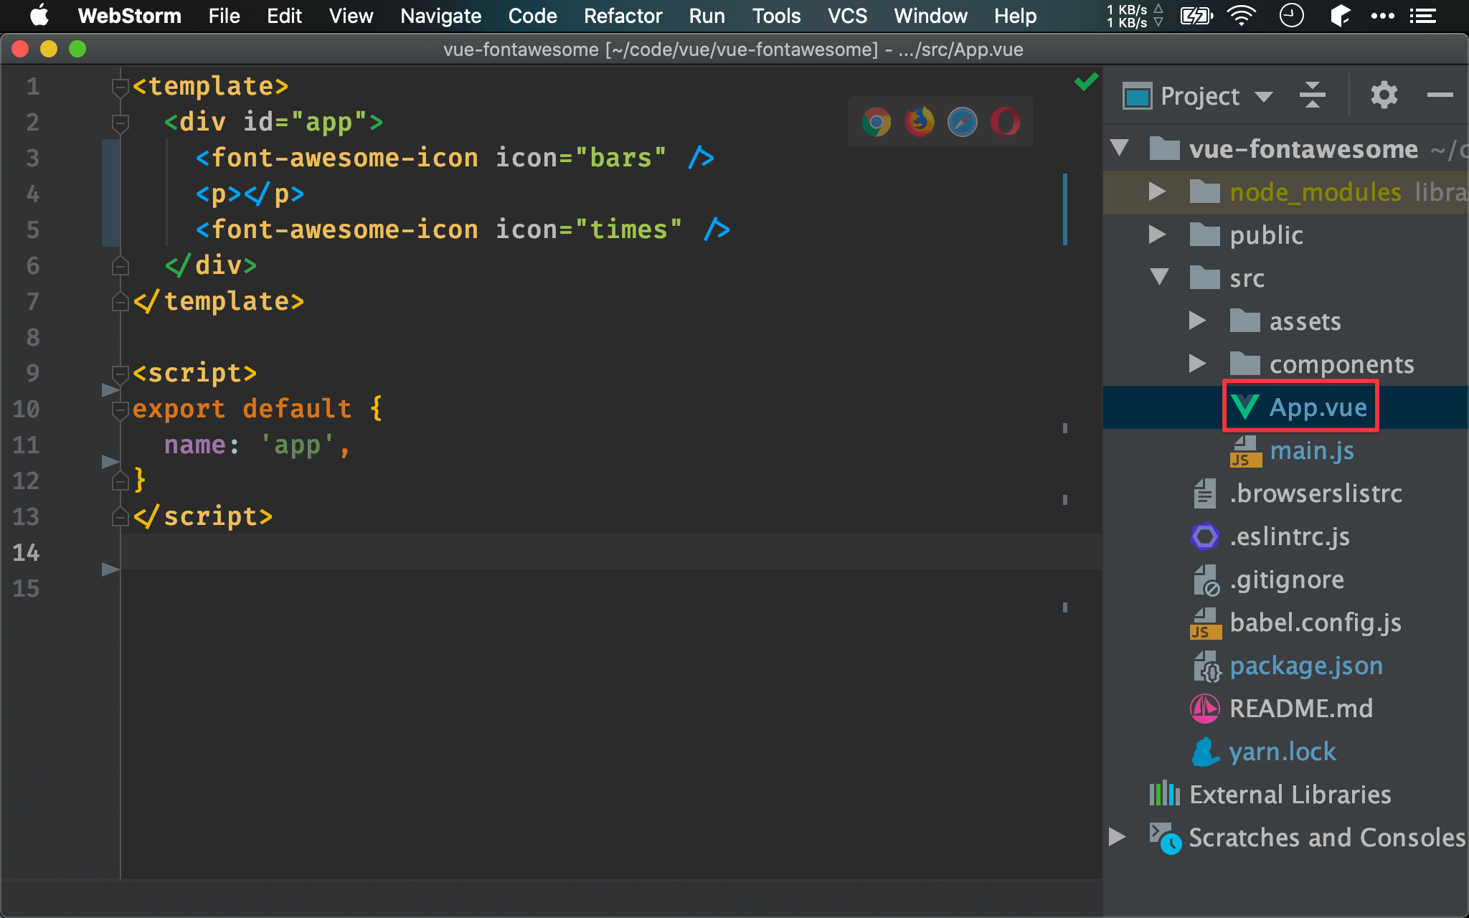Open the File menu
This screenshot has width=1469, height=918.
(x=224, y=16)
